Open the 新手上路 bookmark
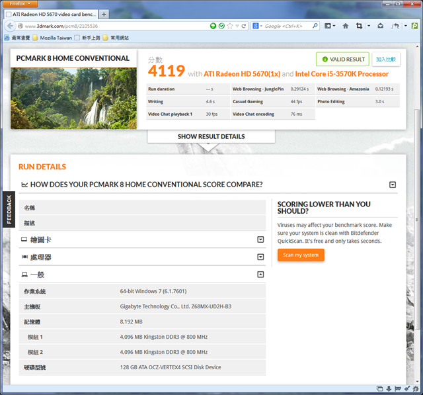 click(x=87, y=38)
